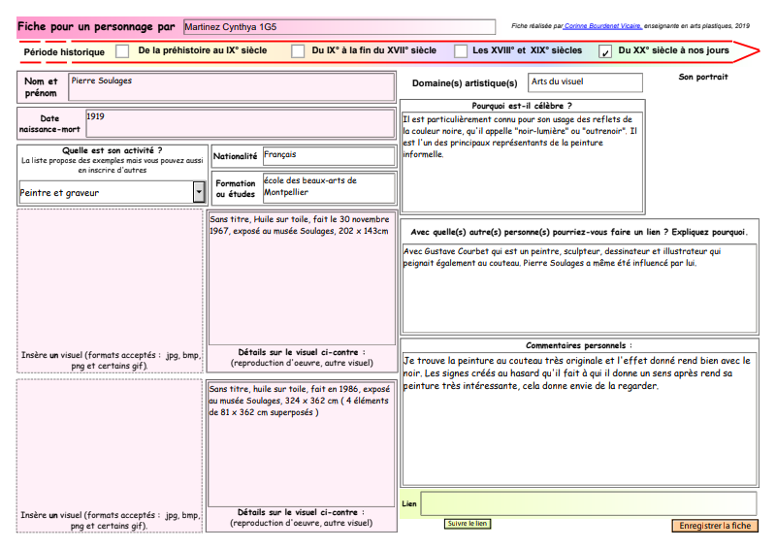The height and width of the screenshot is (549, 776).
Task: Edit the student name field "Martinez Cynthya 1G5"
Action: [x=341, y=26]
